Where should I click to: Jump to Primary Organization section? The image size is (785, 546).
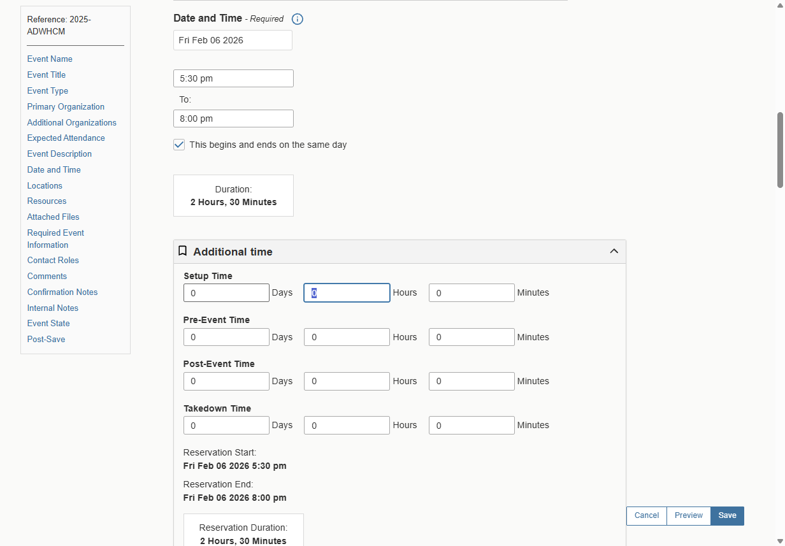[x=66, y=106]
